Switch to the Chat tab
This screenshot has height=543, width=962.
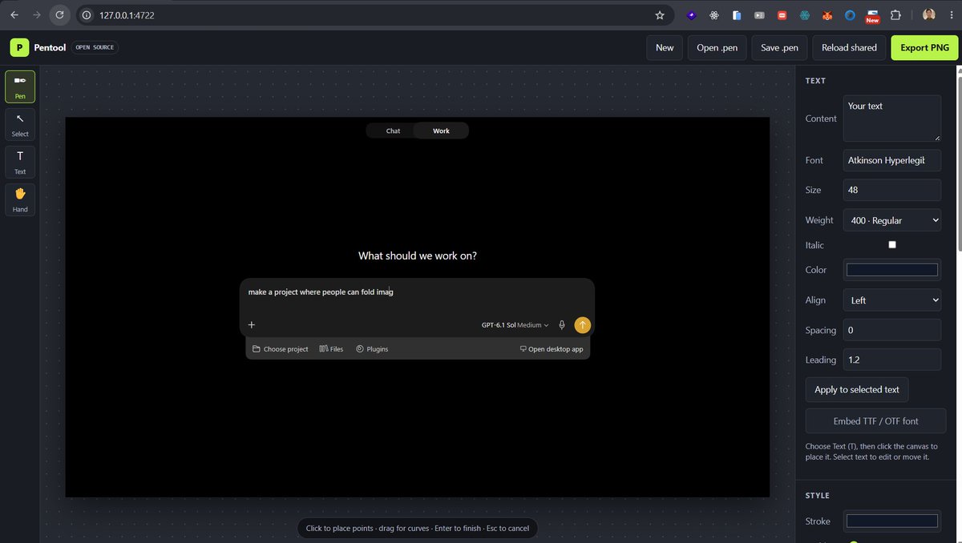pyautogui.click(x=393, y=131)
